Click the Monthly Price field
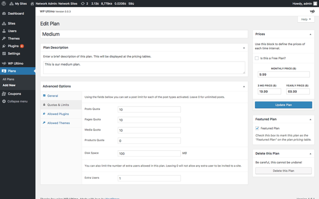 (x=283, y=74)
